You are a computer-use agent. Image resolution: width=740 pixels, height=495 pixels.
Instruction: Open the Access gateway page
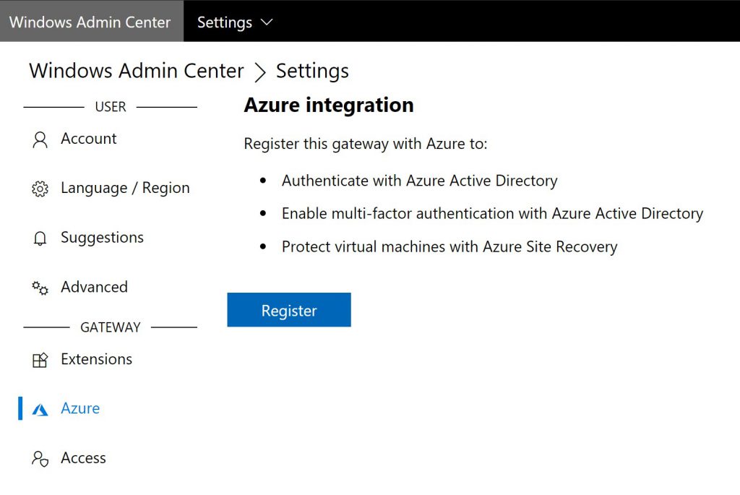coord(83,457)
